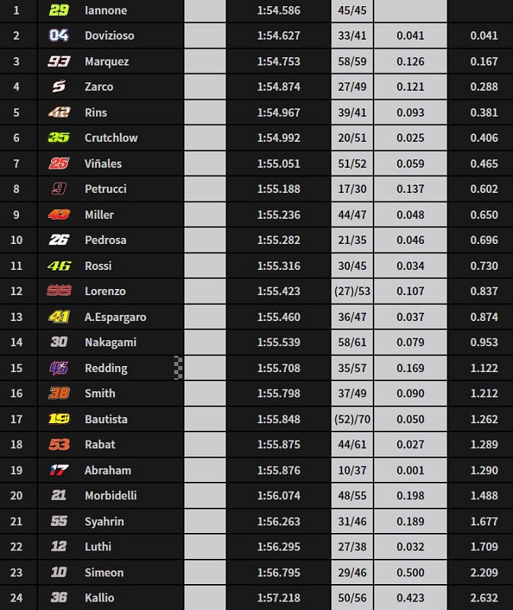Open rider Zarco's name link

[x=98, y=87]
